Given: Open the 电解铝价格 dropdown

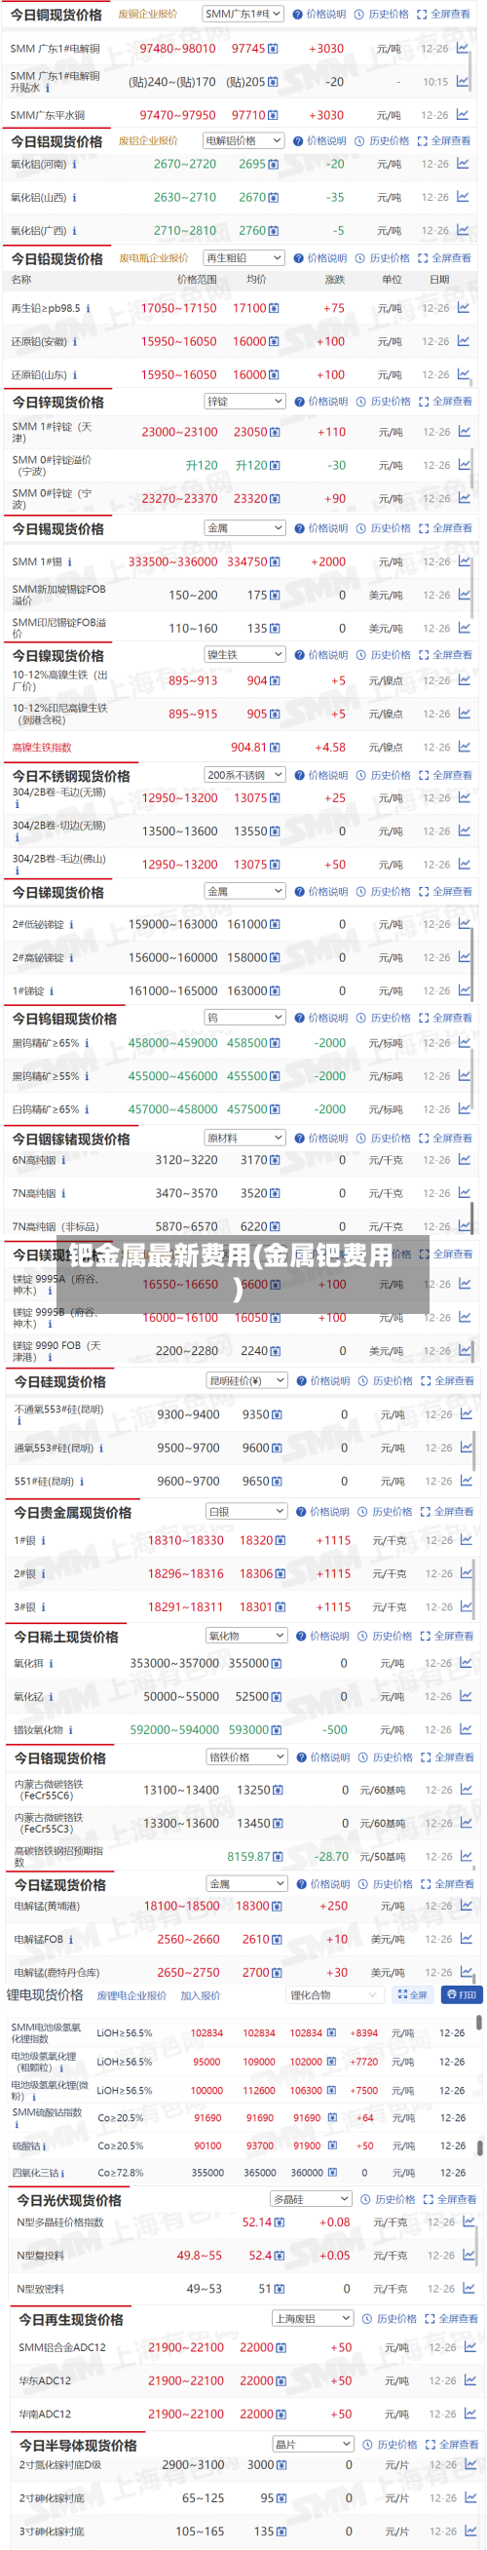Looking at the screenshot, I should coord(243,140).
